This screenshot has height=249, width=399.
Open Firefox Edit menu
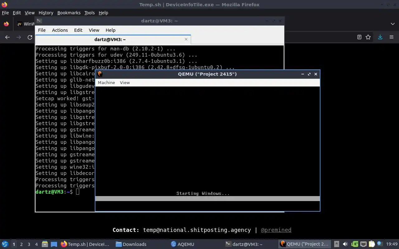point(17,13)
